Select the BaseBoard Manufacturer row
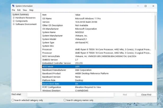This screenshot has height=108, width=163. point(97,70)
